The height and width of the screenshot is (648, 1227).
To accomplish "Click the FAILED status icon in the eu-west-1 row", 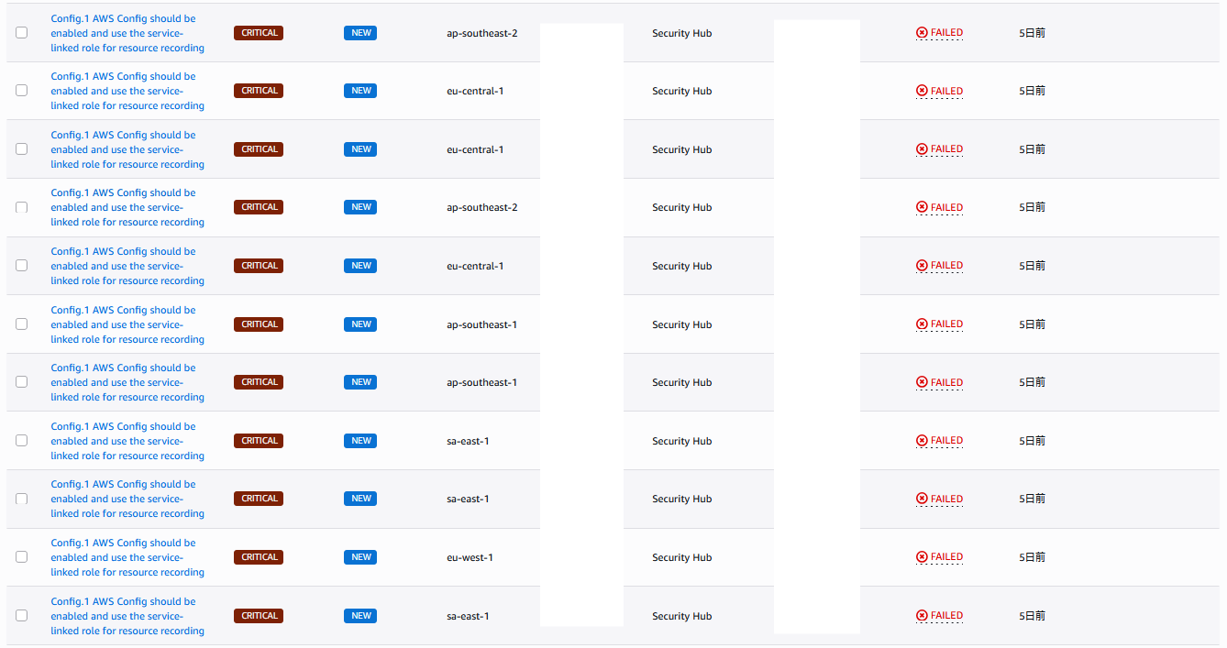I will click(x=922, y=557).
